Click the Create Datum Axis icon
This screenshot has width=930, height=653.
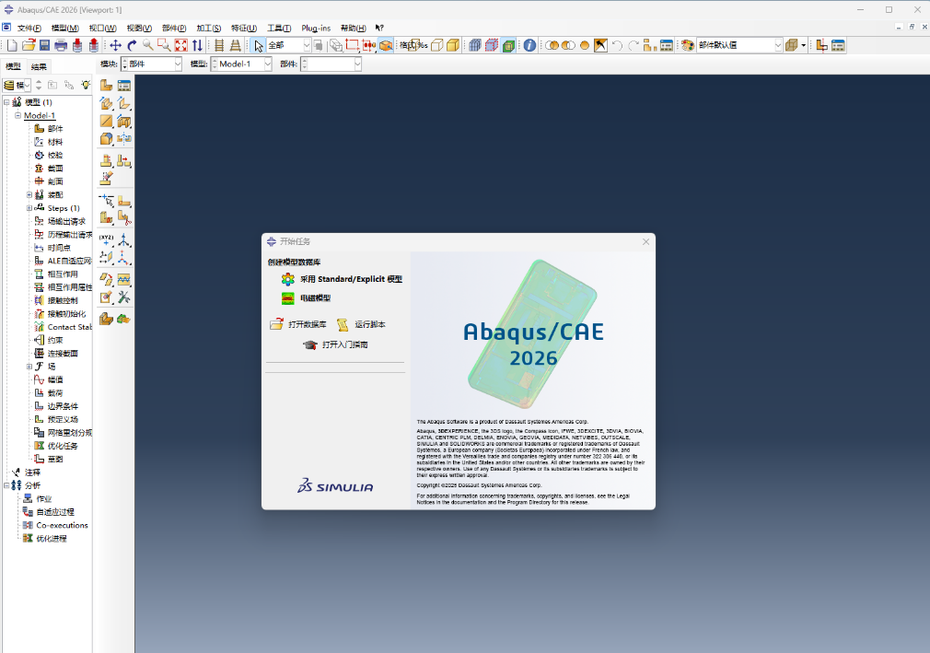[x=124, y=239]
